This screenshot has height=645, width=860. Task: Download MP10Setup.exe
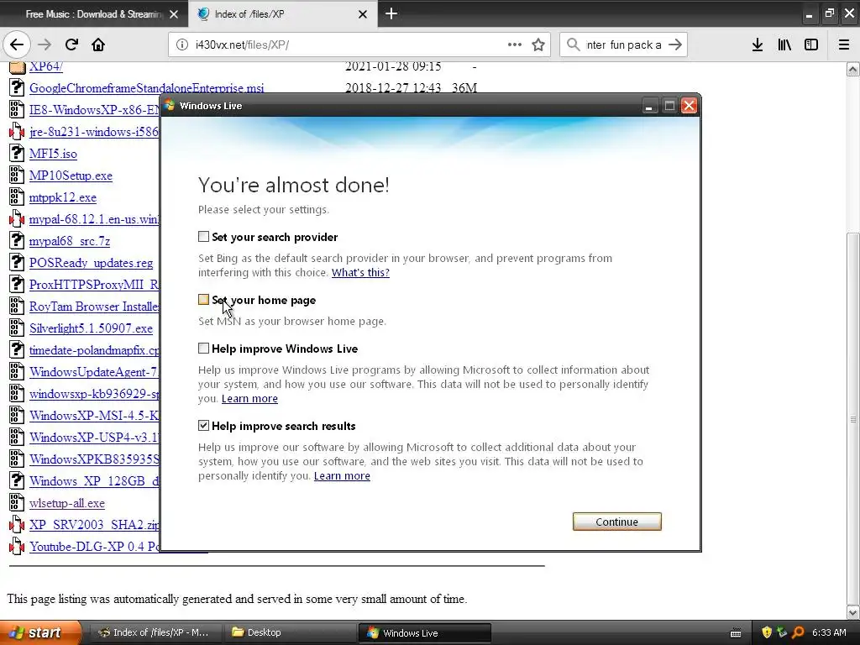[x=71, y=176]
